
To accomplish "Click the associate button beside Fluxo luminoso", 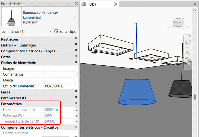I will pos(76,110).
